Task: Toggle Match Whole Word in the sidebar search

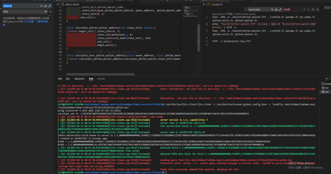Action: click(46, 6)
